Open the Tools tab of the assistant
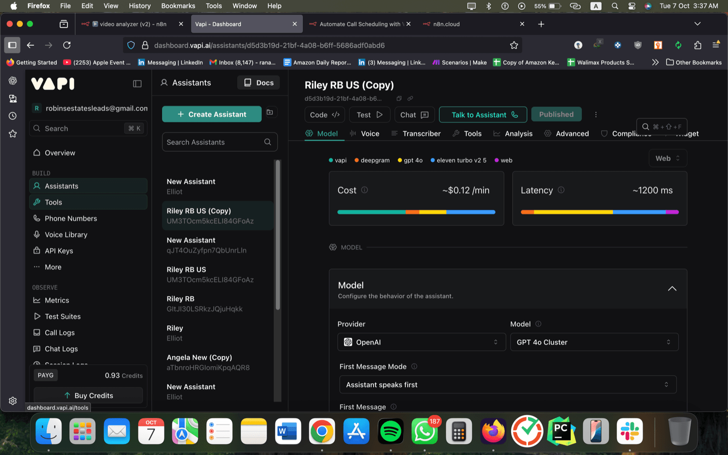The image size is (728, 455). click(467, 134)
